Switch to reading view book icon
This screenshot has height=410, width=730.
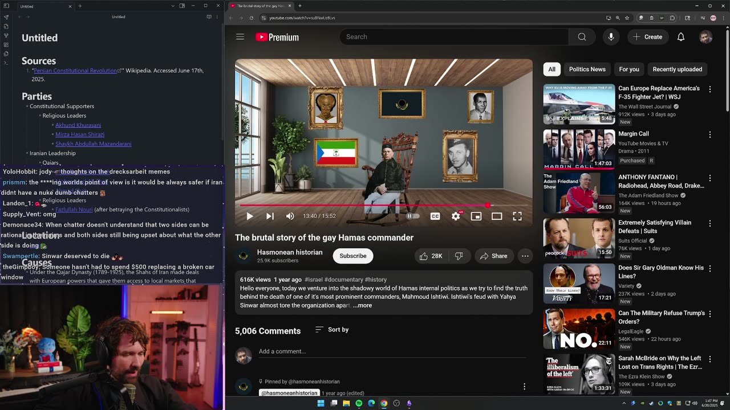(x=209, y=17)
